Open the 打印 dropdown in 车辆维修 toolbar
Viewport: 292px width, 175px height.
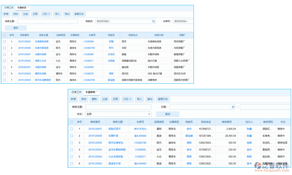click(127, 99)
